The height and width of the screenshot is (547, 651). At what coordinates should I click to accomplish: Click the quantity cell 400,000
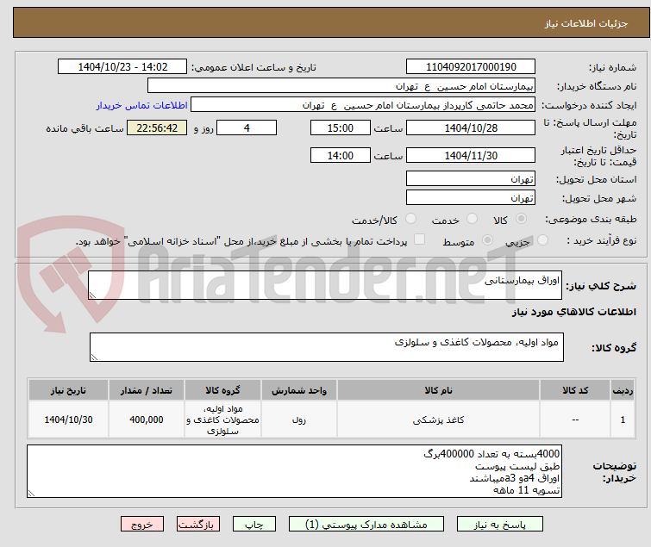click(x=146, y=420)
